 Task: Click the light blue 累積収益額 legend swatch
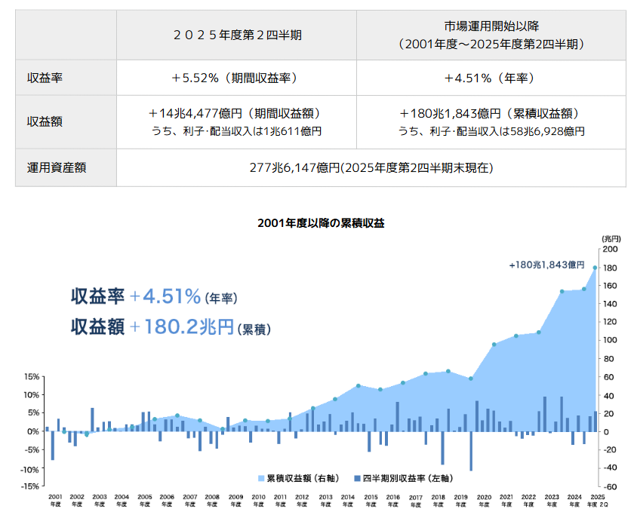pos(261,478)
